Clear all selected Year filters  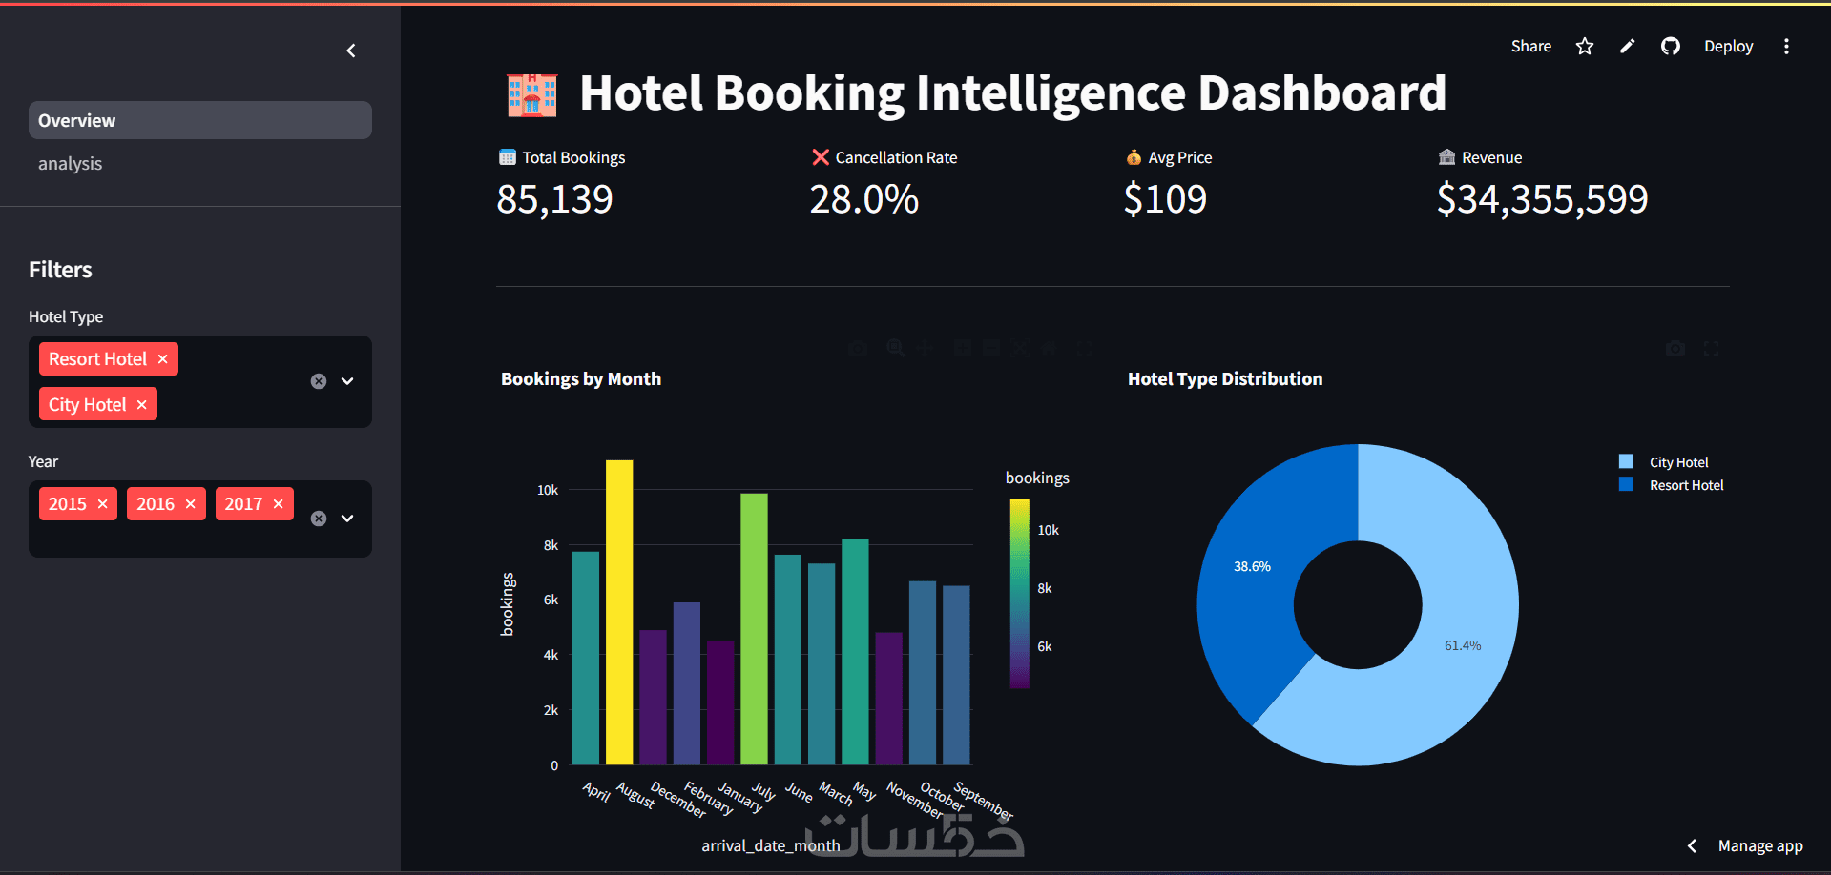[x=319, y=519]
